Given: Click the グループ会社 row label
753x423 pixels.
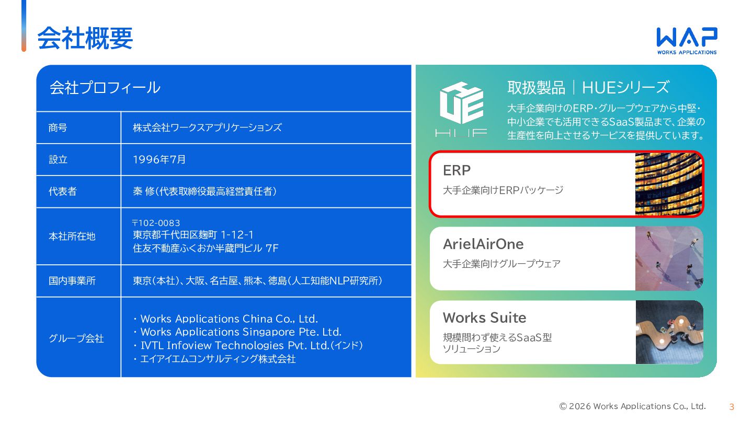Looking at the screenshot, I should click(x=76, y=338).
